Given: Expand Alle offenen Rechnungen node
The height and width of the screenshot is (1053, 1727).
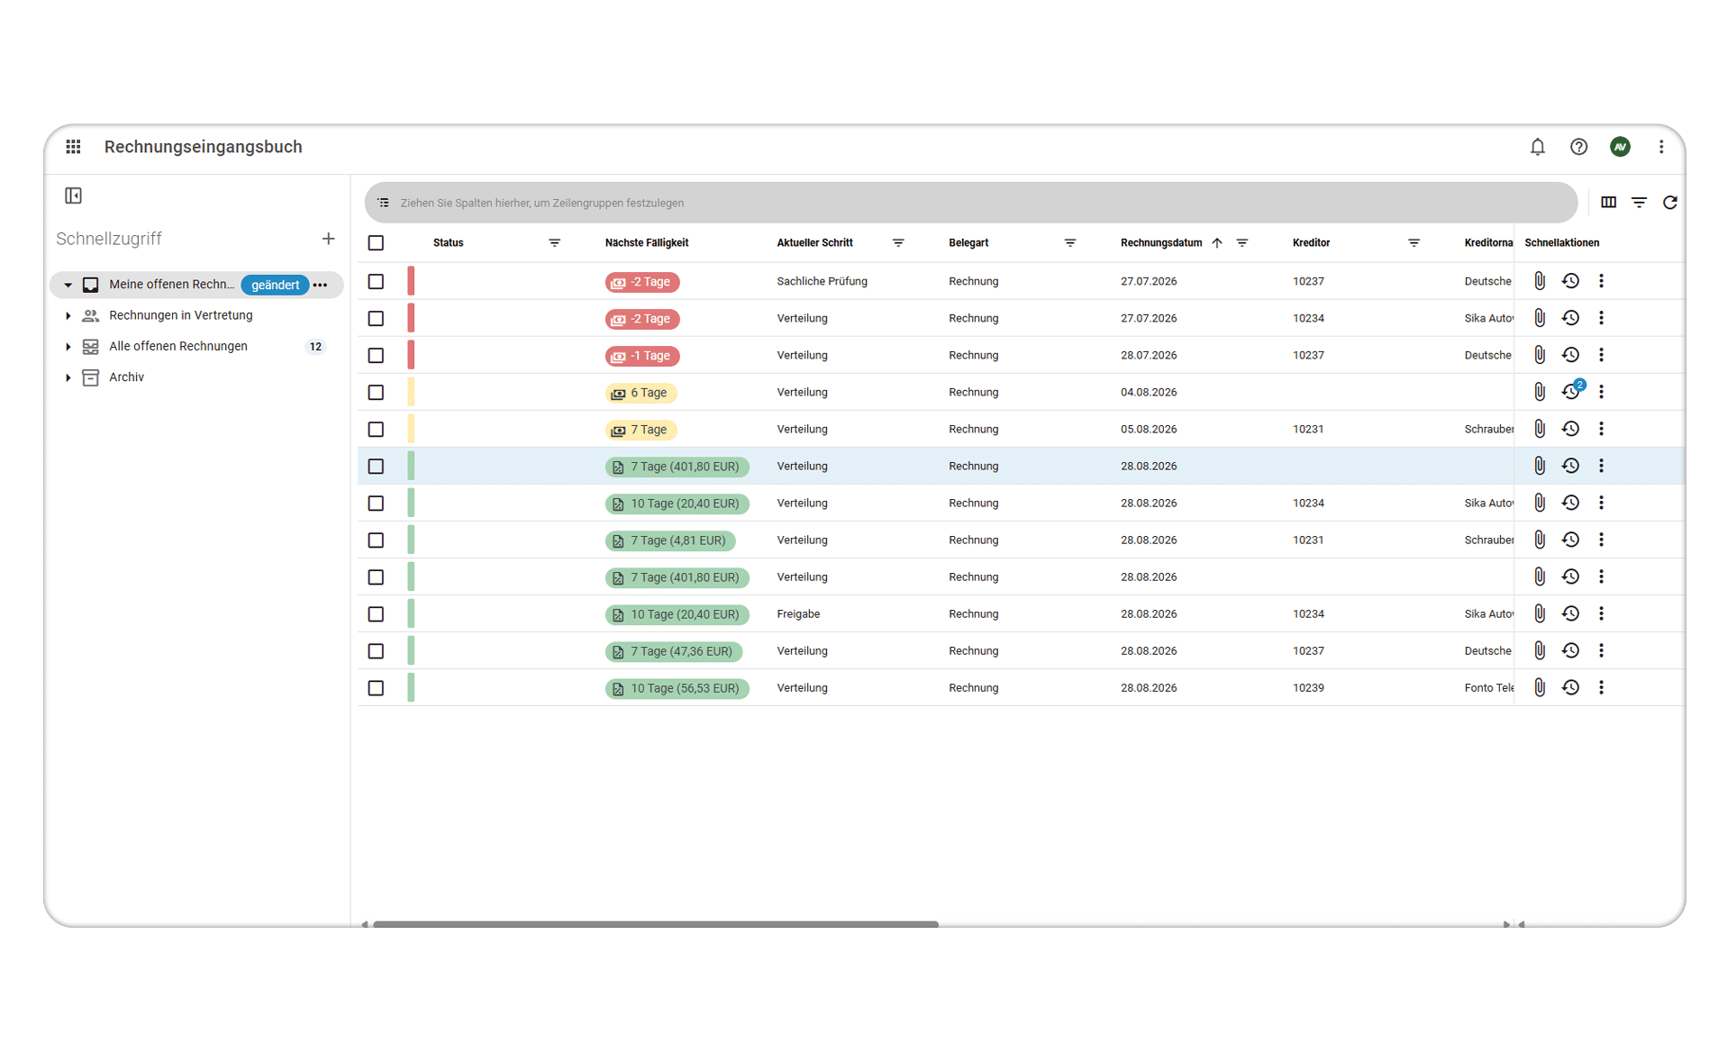Looking at the screenshot, I should [x=68, y=346].
